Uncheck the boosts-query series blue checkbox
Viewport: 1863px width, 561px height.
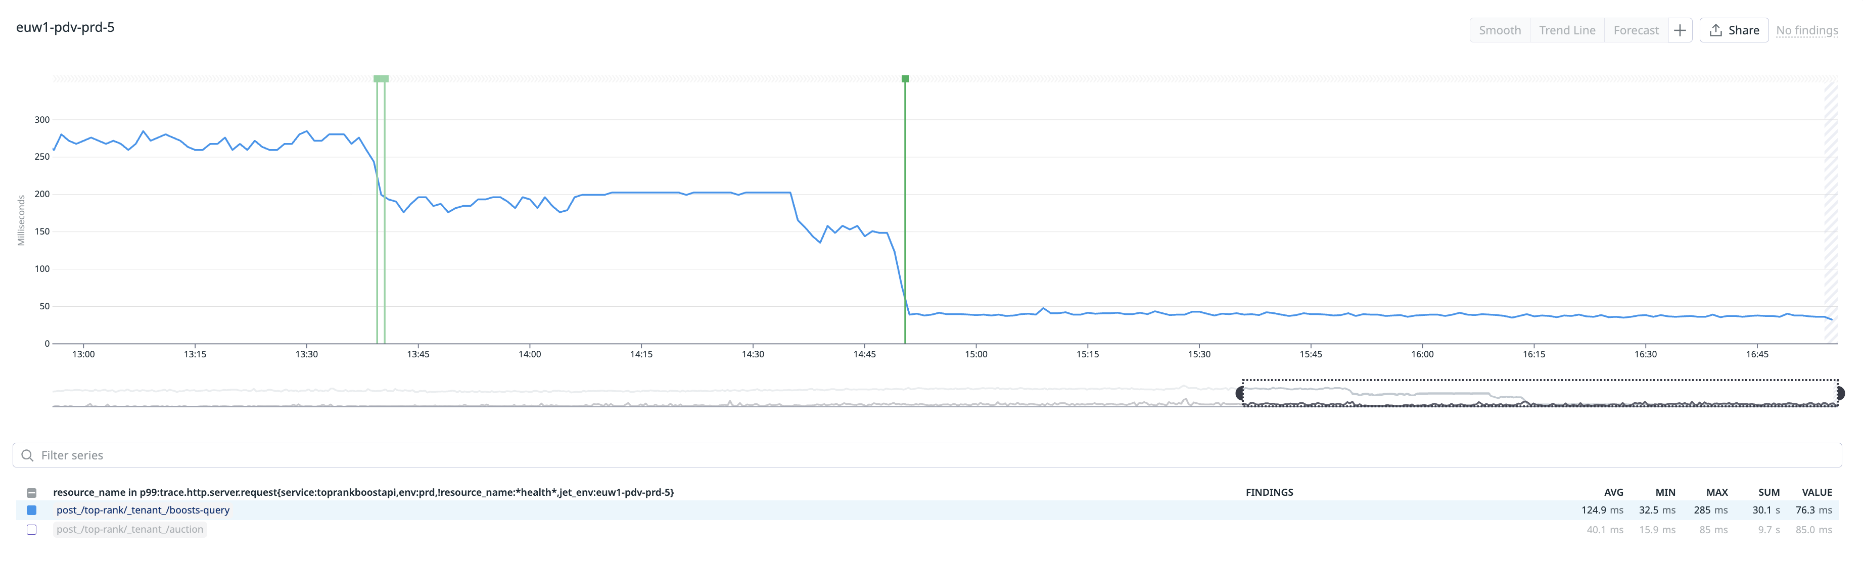(32, 510)
